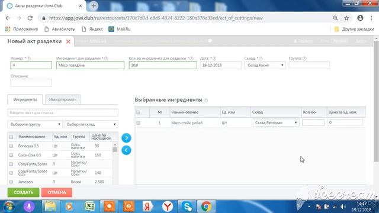Viewport: 379px width, 213px height.
Task: Open the Mail.Ru bookmark
Action: [120, 29]
